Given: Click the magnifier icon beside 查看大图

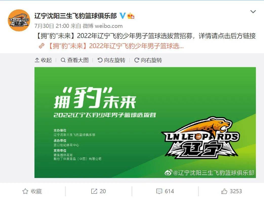Looking at the screenshot, I should (x=63, y=60).
